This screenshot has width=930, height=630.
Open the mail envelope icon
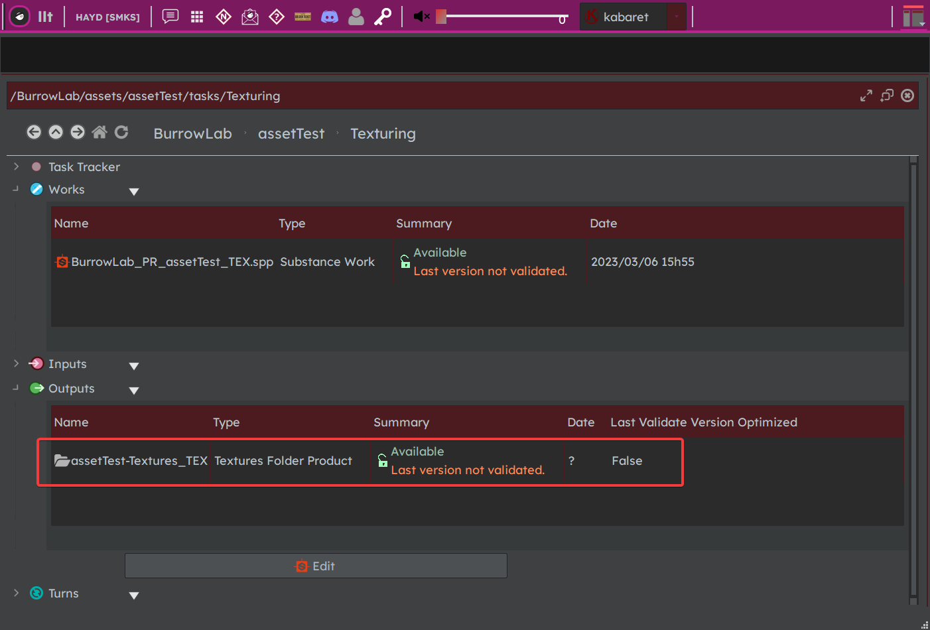click(250, 17)
